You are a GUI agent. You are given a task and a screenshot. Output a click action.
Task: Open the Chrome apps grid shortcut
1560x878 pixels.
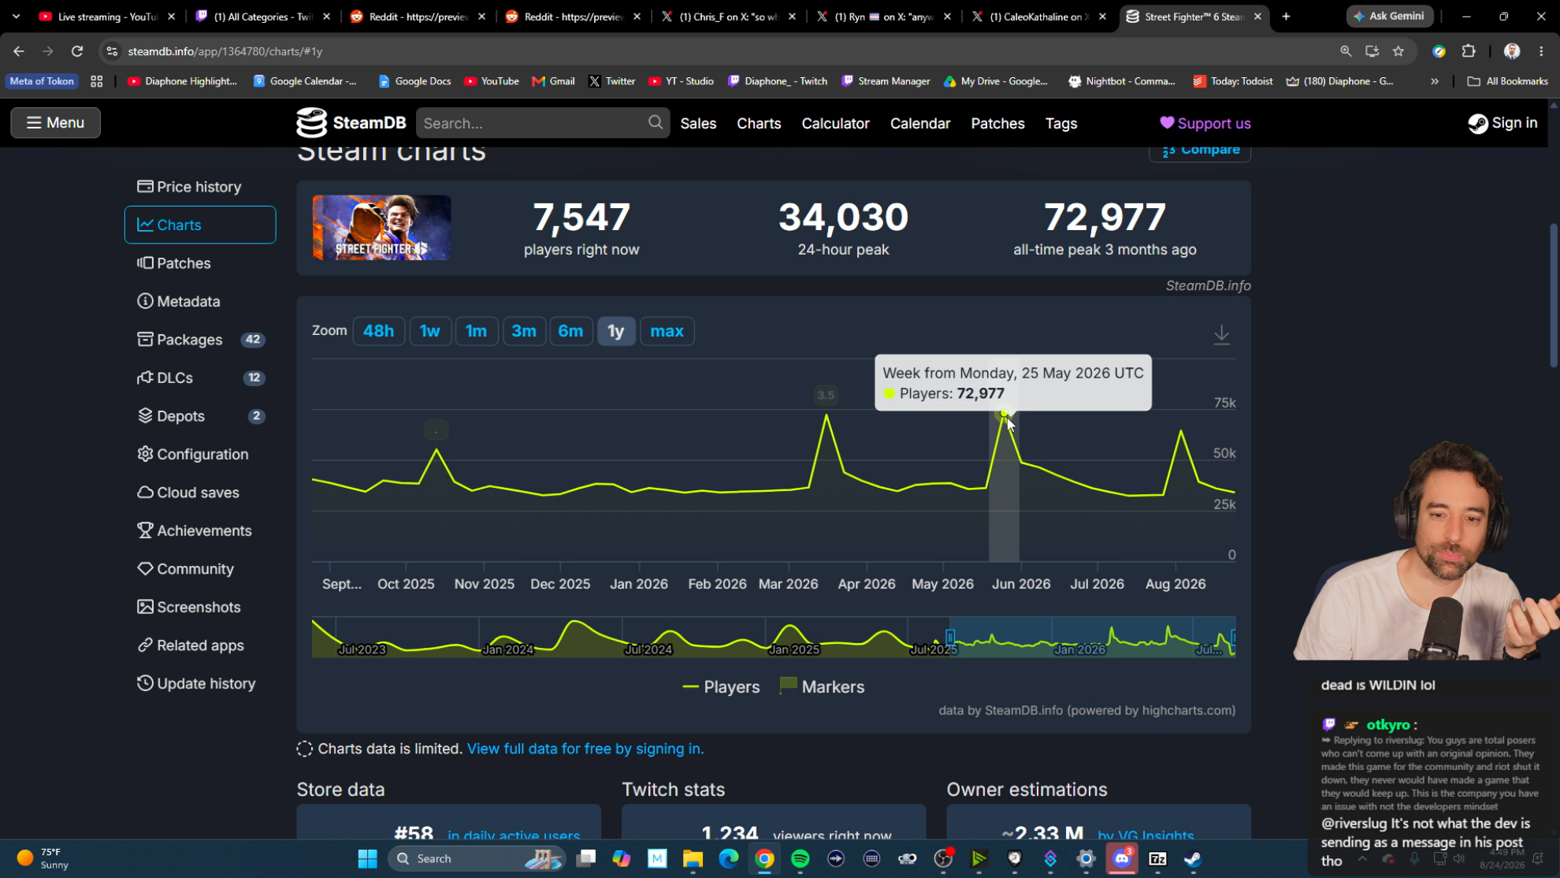(97, 81)
